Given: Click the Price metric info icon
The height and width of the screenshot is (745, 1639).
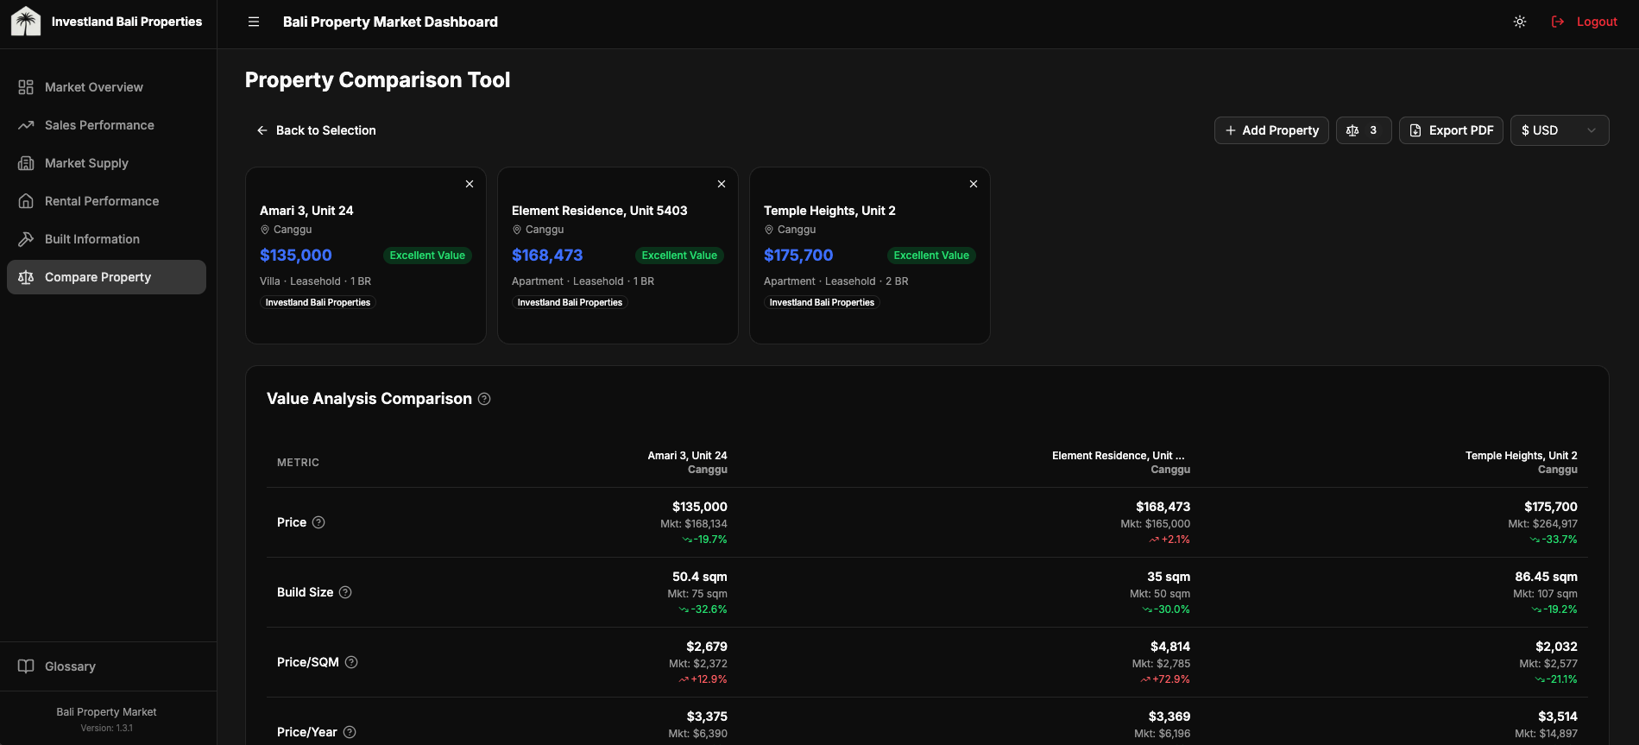Looking at the screenshot, I should 318,522.
